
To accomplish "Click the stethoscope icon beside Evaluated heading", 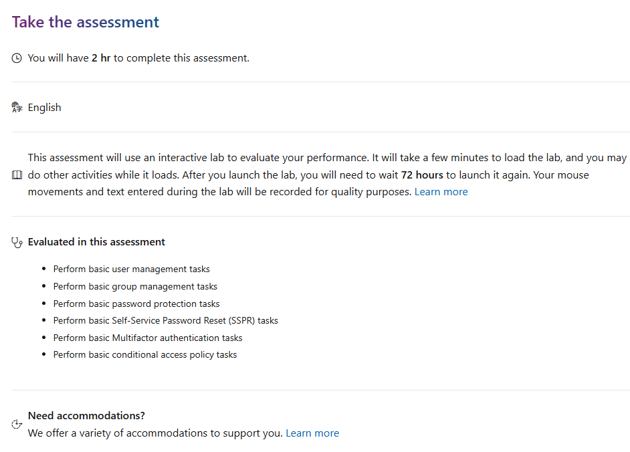I will pos(17,243).
